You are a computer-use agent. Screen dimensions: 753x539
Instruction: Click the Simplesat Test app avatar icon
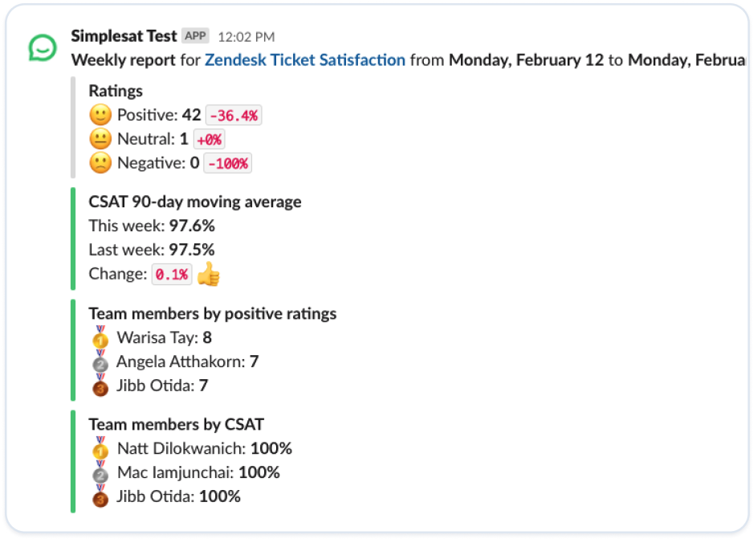point(43,47)
